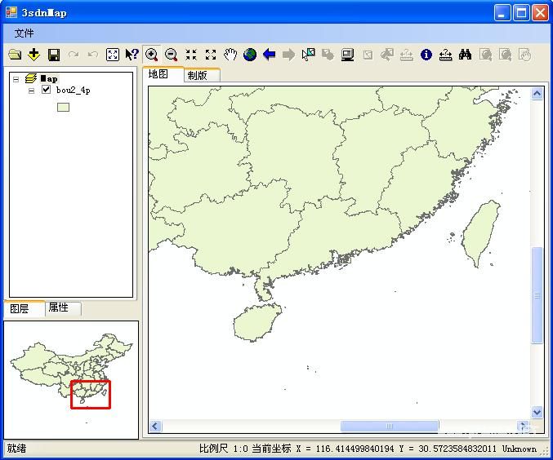
Task: Click the binoculars find icon
Action: pyautogui.click(x=465, y=55)
